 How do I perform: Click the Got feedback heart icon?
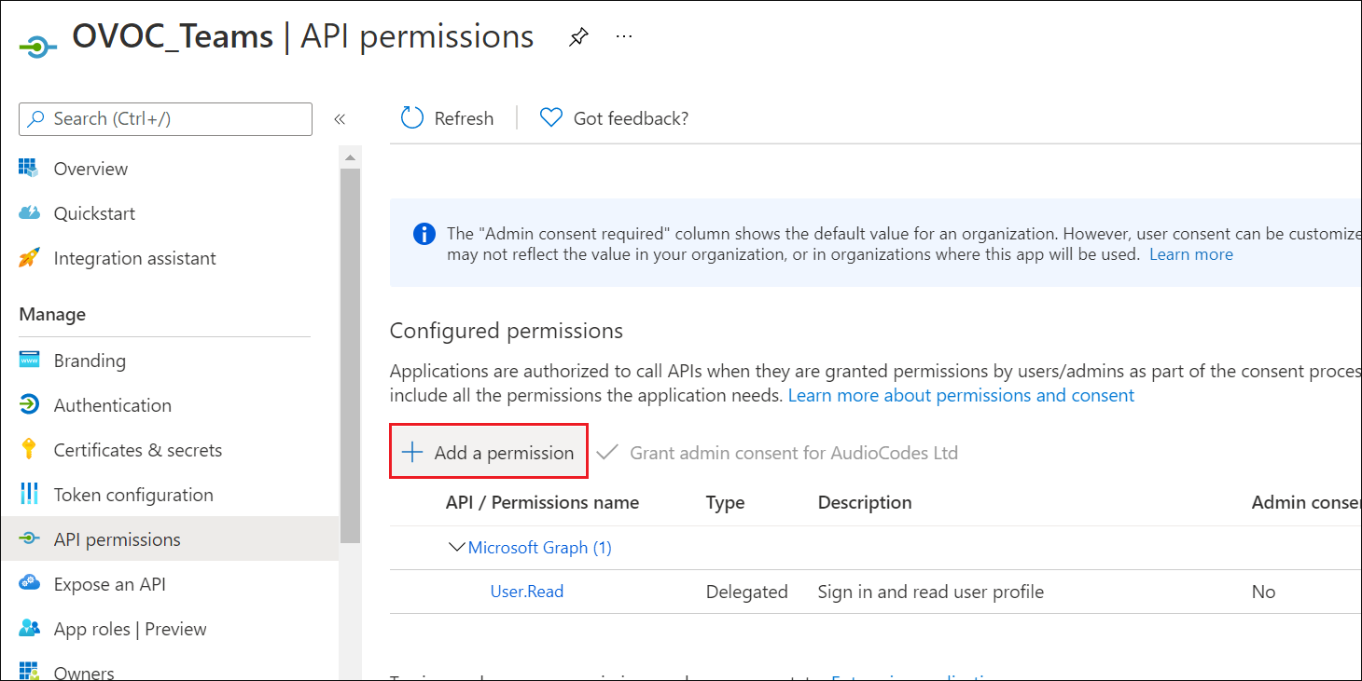(551, 118)
